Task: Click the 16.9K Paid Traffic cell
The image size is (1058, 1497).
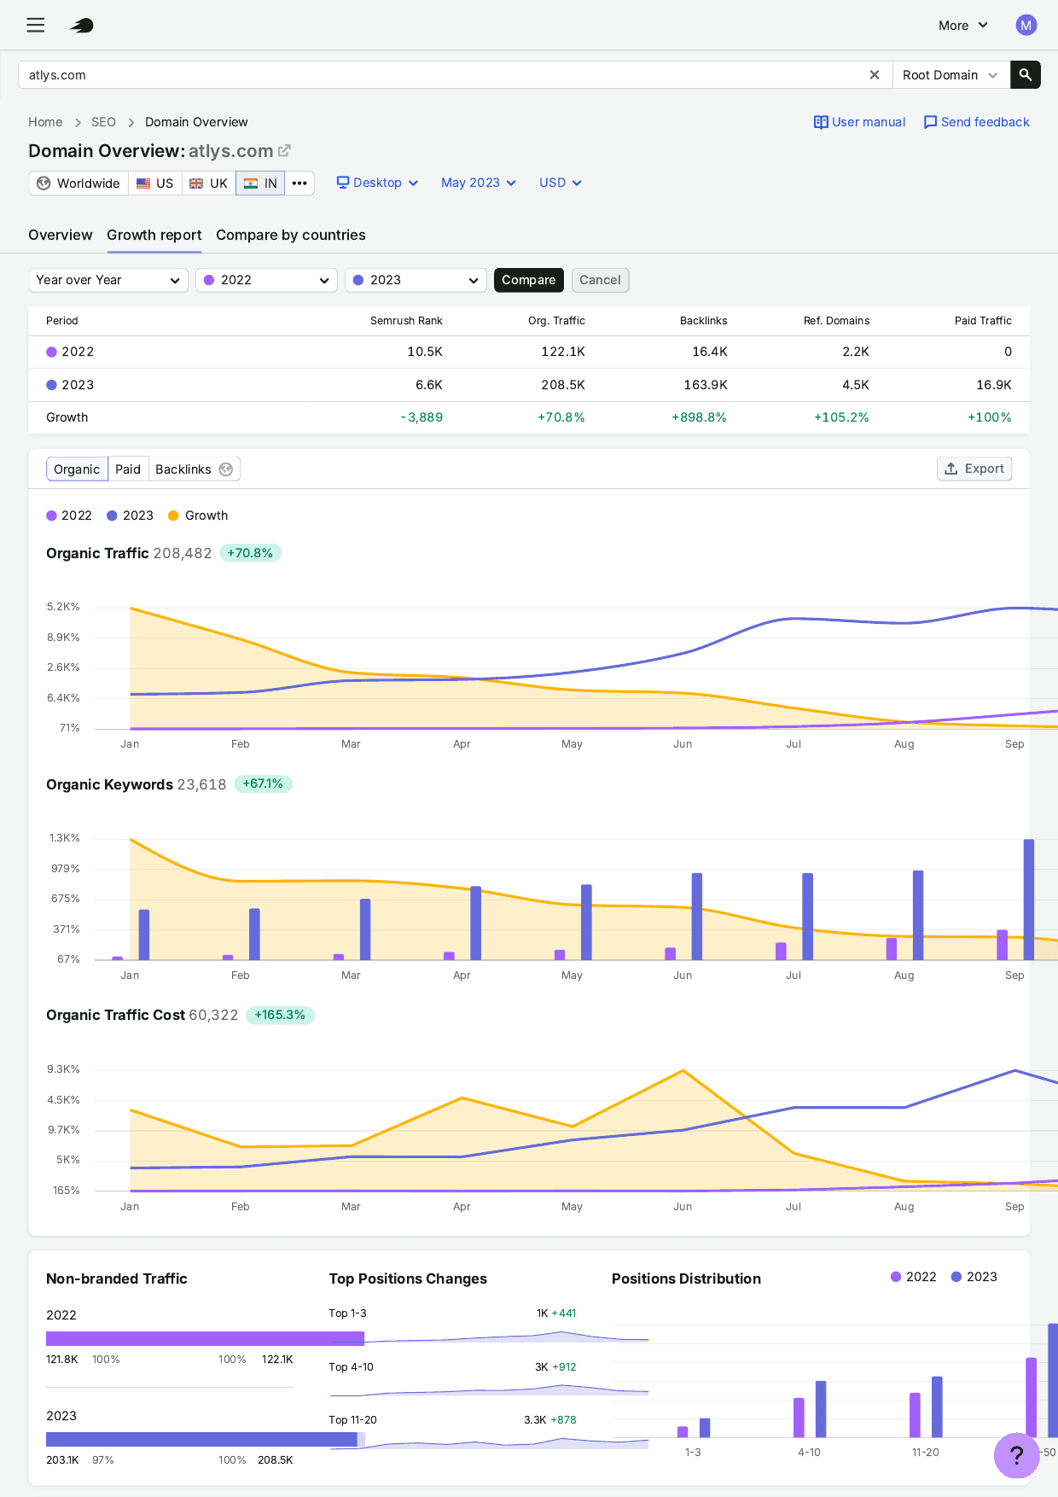Action: (994, 385)
